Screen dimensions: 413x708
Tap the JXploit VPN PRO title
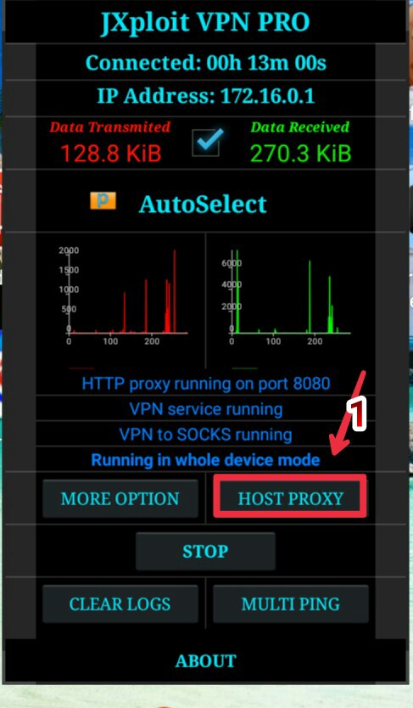[205, 22]
